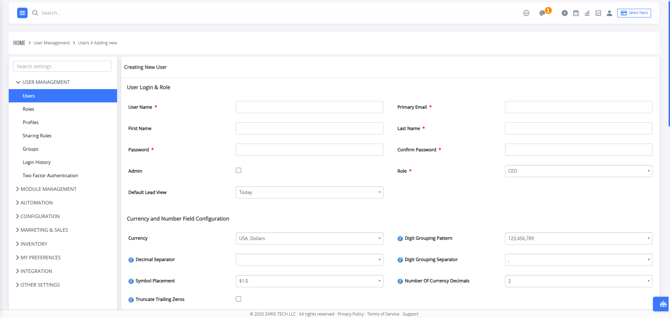Expand INTEGRATION section
Image resolution: width=670 pixels, height=318 pixels.
[x=34, y=271]
